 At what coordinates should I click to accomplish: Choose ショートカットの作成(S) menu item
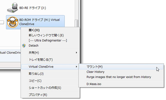pyautogui.click(x=50, y=88)
